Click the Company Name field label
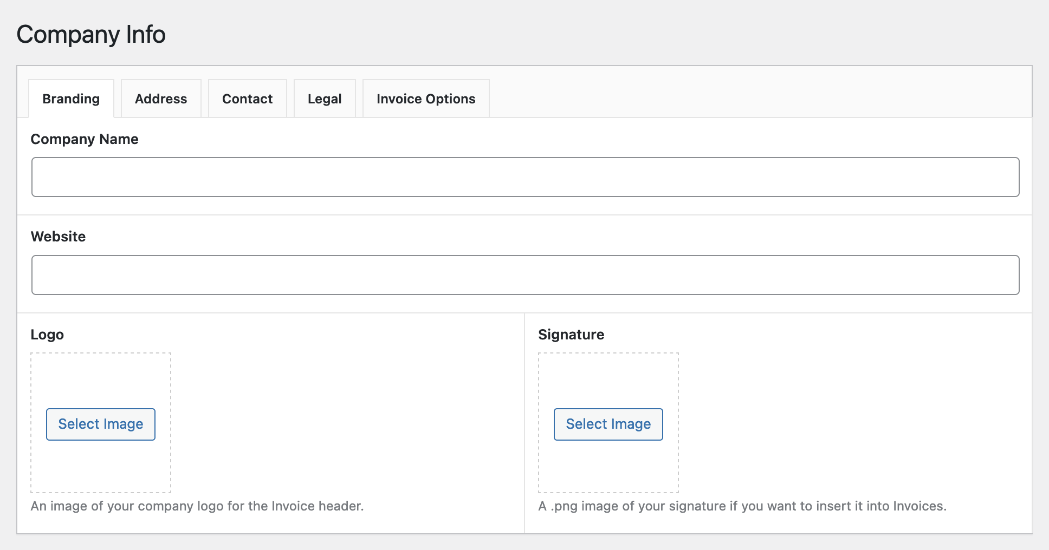The height and width of the screenshot is (550, 1049). pos(85,139)
